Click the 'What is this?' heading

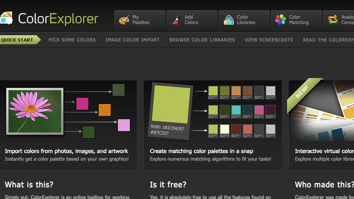click(29, 185)
